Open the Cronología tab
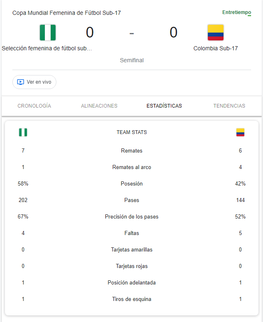Viewport: 263px width, 322px height. tap(34, 106)
